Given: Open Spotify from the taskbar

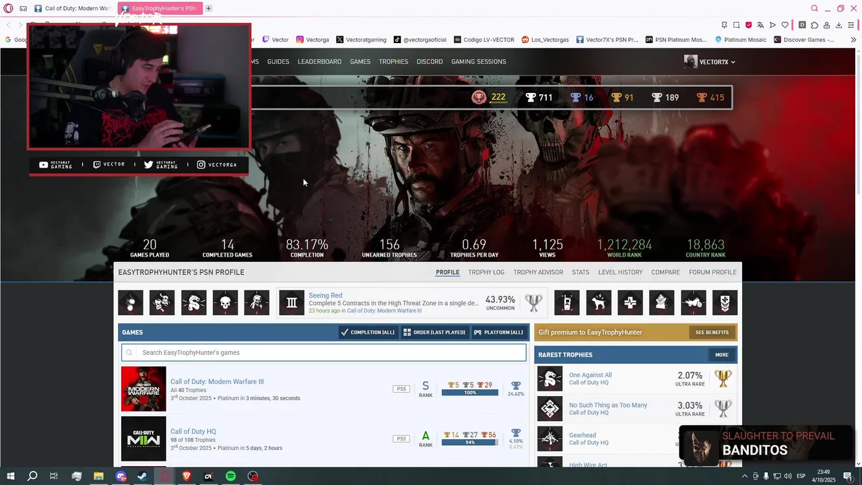Looking at the screenshot, I should [x=230, y=476].
